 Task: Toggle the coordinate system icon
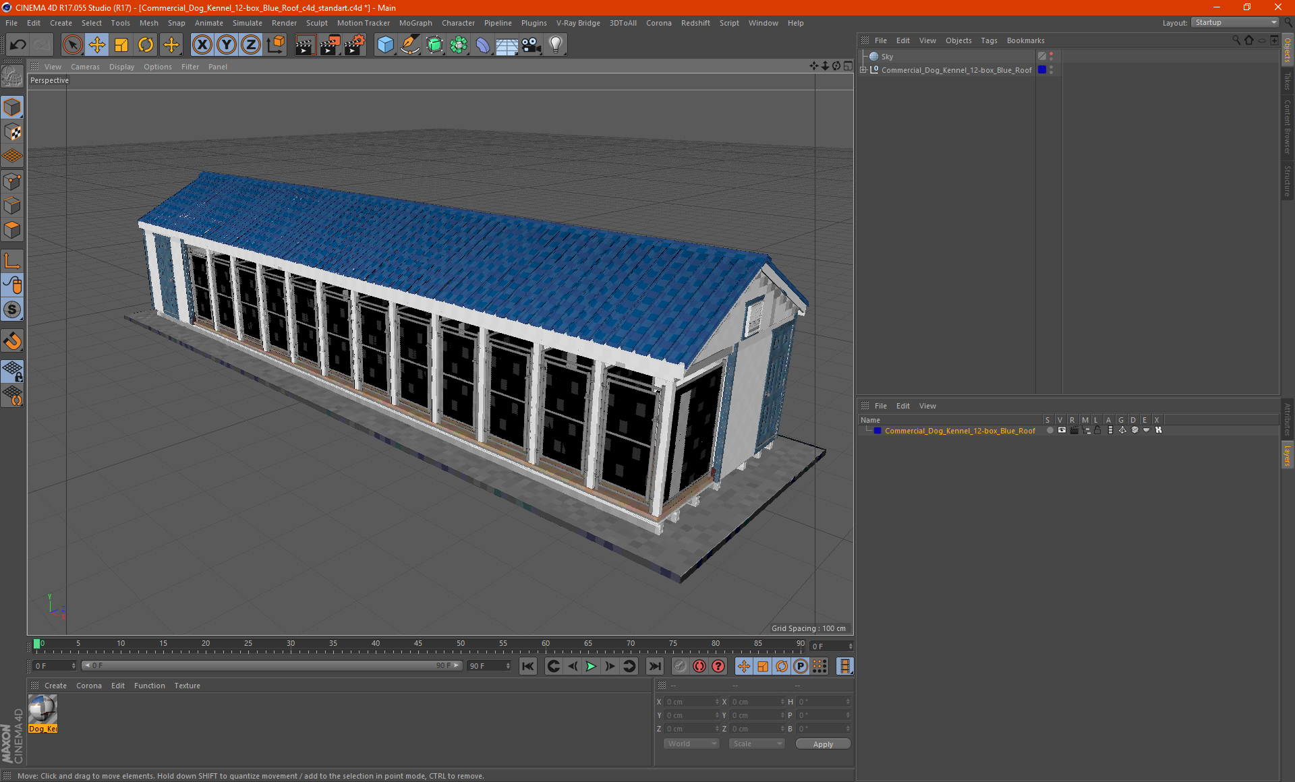tap(275, 45)
